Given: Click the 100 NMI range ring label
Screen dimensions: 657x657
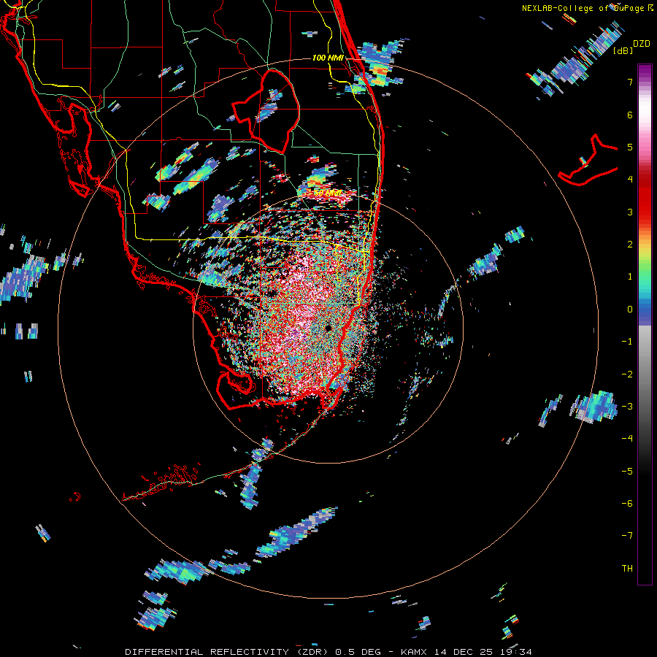Looking at the screenshot, I should 328,58.
